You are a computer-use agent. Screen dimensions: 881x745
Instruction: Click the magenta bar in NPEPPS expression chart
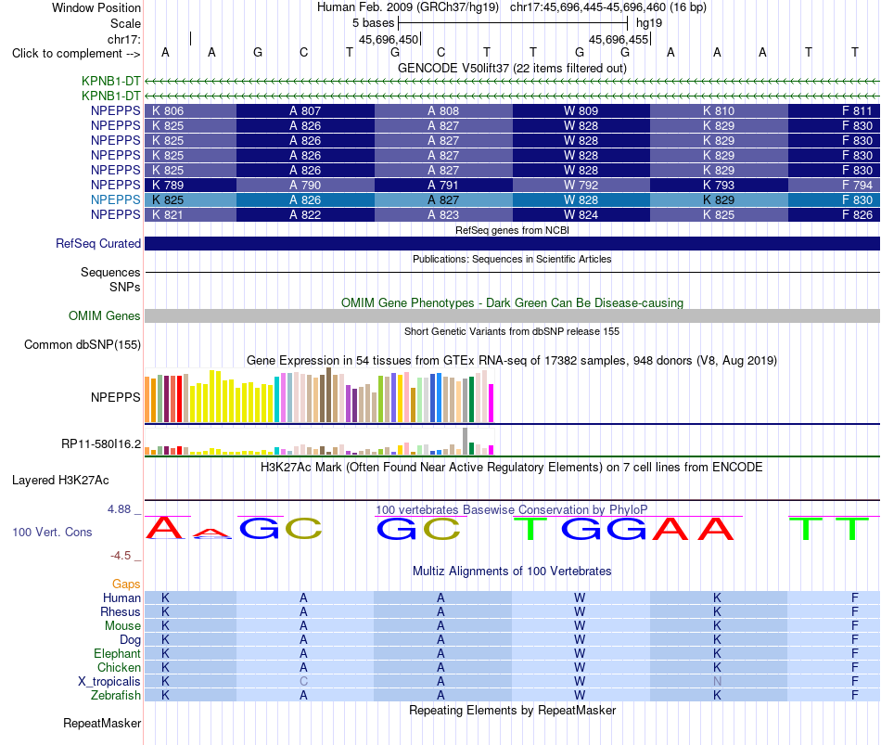[x=492, y=404]
